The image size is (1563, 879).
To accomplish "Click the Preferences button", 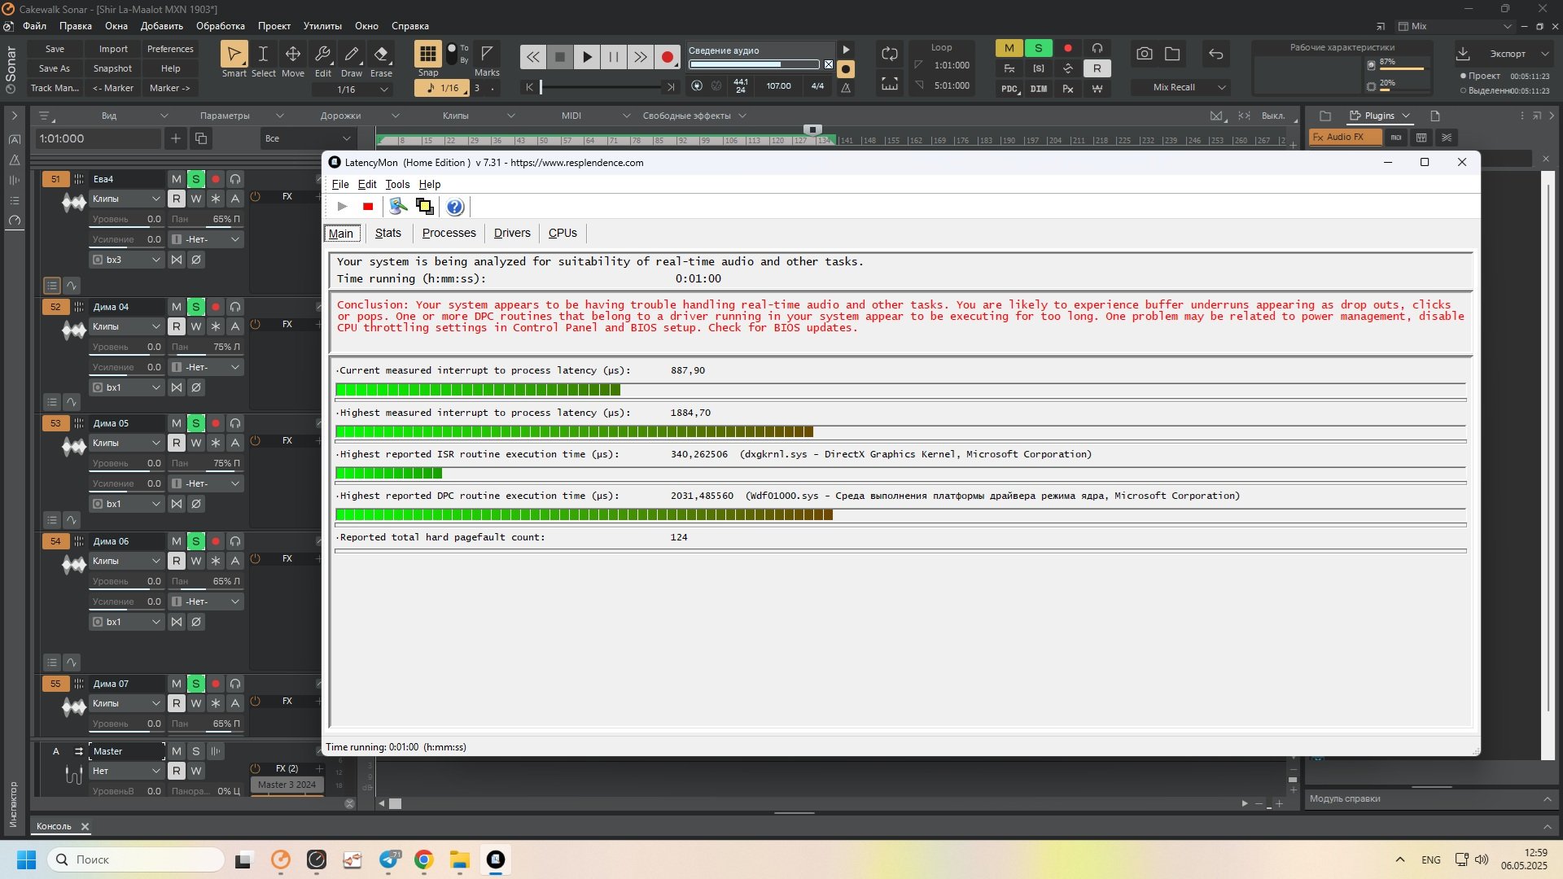I will point(170,49).
